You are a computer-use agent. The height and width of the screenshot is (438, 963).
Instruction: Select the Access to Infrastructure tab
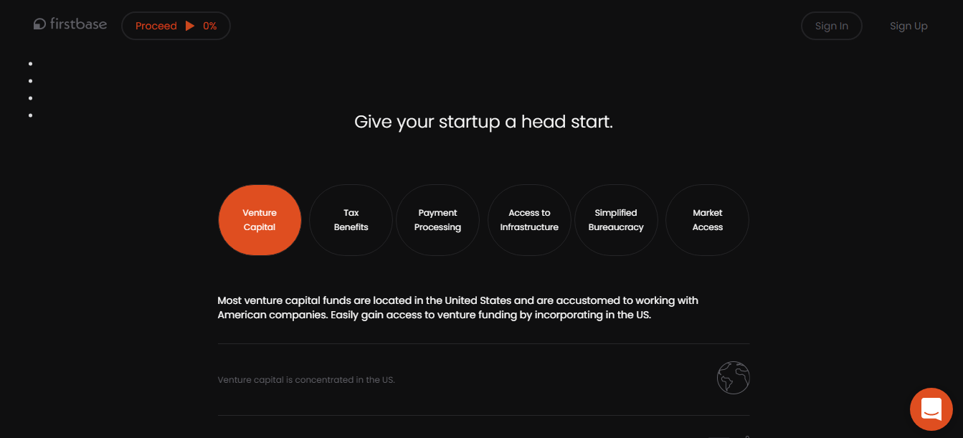click(529, 219)
